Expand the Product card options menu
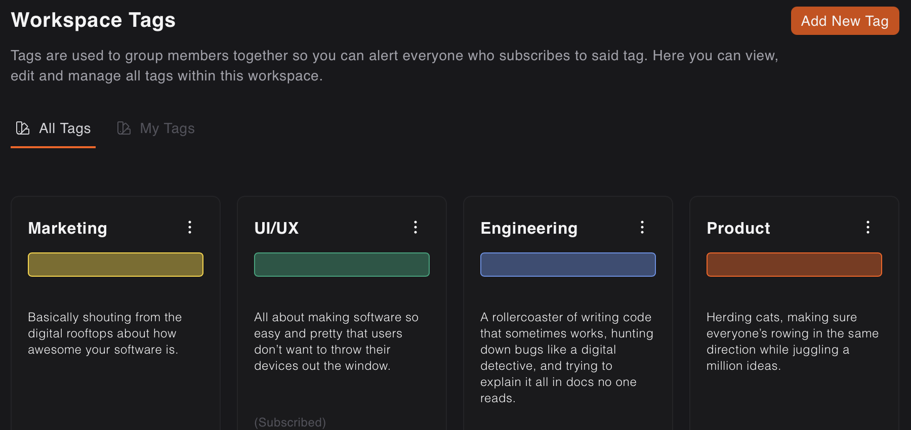 [x=867, y=227]
